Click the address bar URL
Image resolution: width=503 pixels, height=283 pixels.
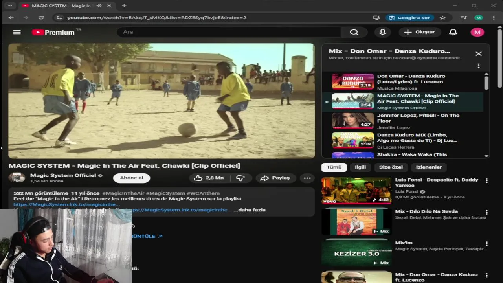pos(157,18)
